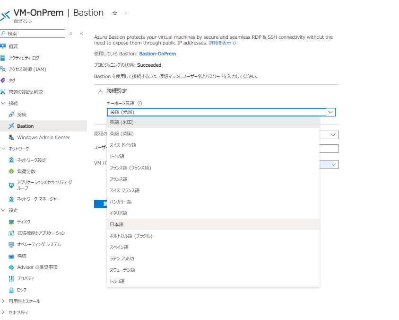Click the Bastion icon in the sidebar
Viewport: 399px width, 320px height.
(x=11, y=126)
